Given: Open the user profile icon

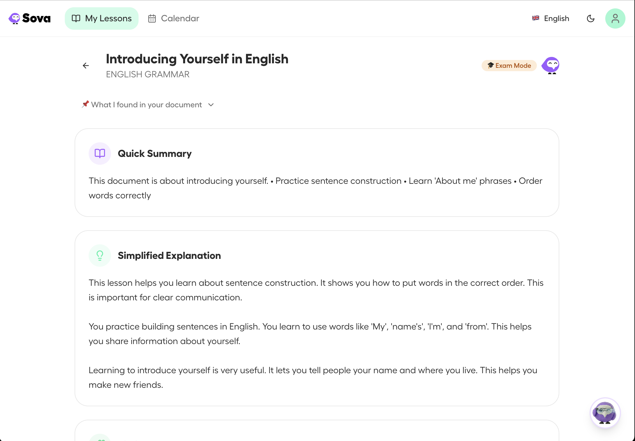Looking at the screenshot, I should click(x=615, y=18).
